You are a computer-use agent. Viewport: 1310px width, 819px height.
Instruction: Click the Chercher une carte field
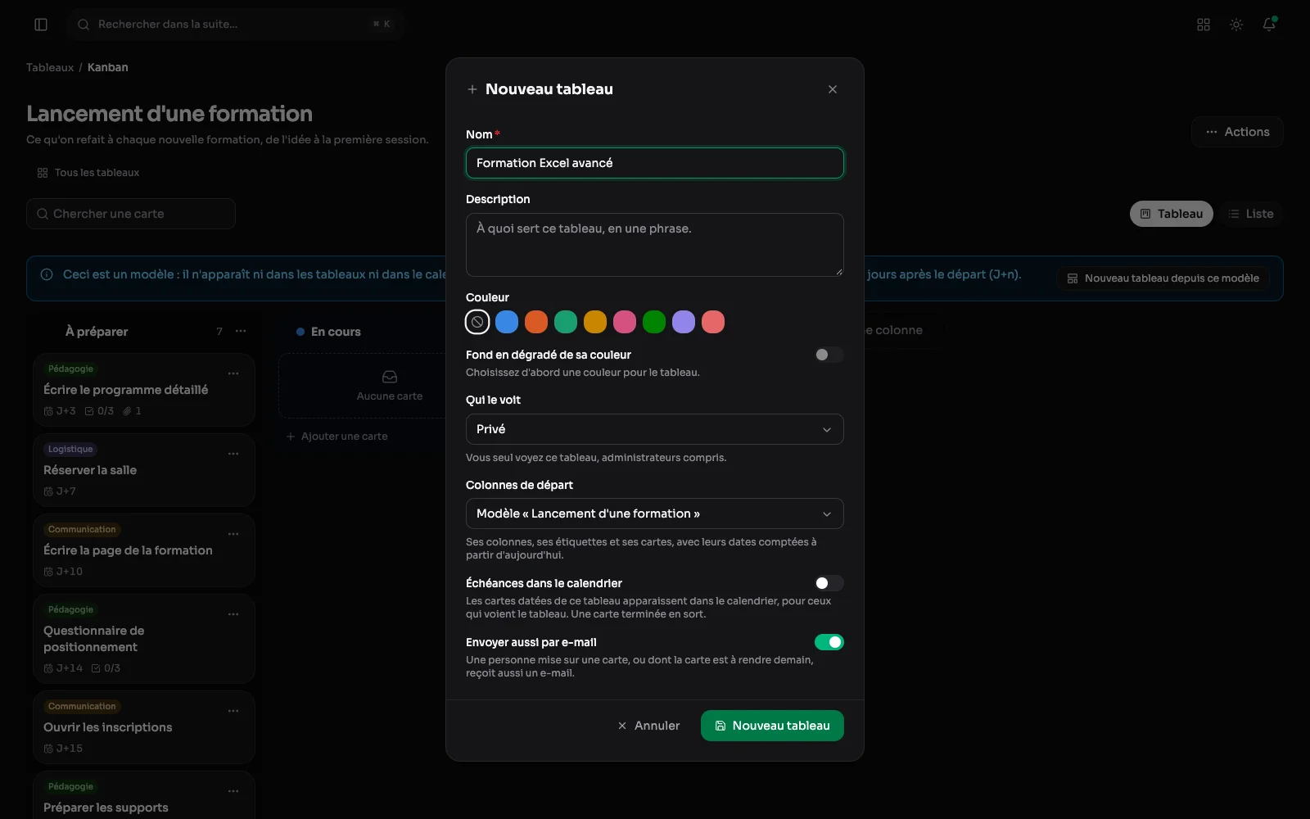(131, 214)
